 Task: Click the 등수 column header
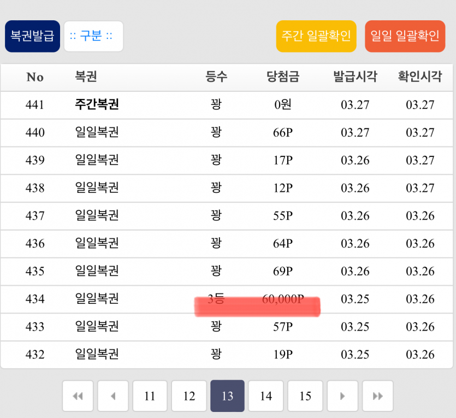(x=216, y=76)
